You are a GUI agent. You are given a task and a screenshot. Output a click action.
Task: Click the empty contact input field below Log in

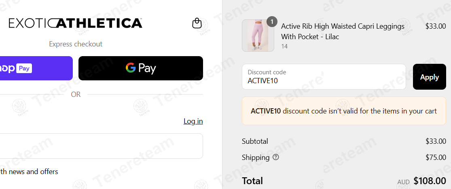(x=101, y=146)
